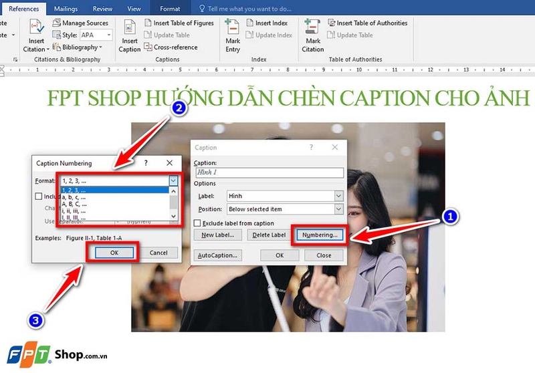Expand the Label dropdown showing Hình
Screen dimensions: 535x373
coord(338,196)
